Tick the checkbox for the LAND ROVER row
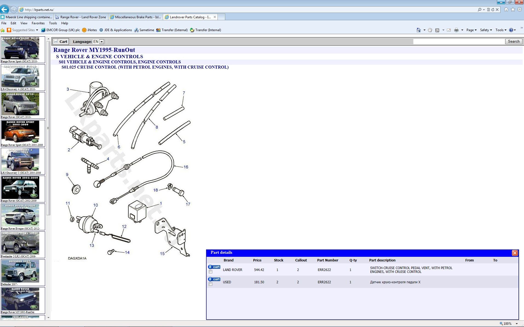524x327 pixels. [210, 272]
